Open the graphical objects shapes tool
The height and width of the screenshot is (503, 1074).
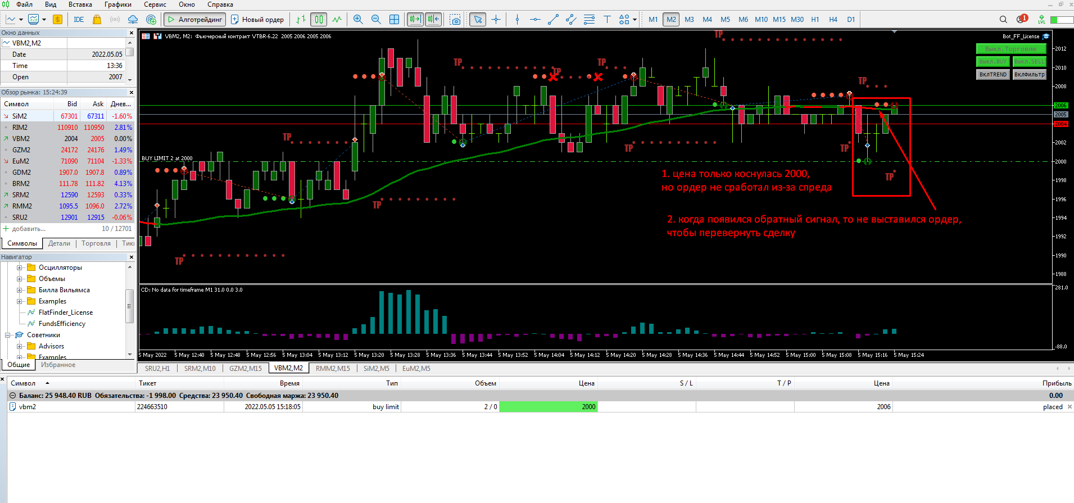coord(624,19)
